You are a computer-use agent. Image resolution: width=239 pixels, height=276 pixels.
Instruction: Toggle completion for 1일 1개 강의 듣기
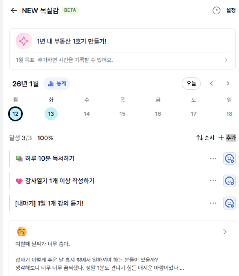click(229, 203)
